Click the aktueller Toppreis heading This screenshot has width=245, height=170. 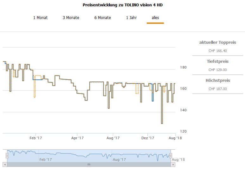click(x=218, y=43)
